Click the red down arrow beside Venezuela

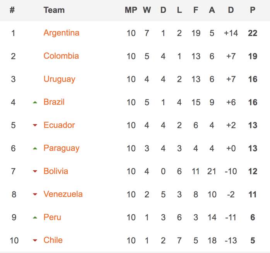(35, 194)
